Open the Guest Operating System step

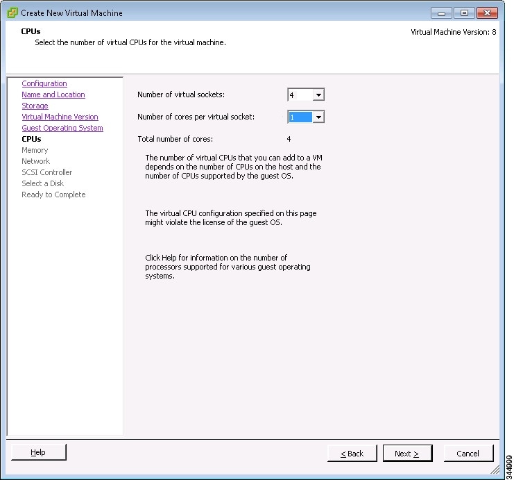(62, 128)
